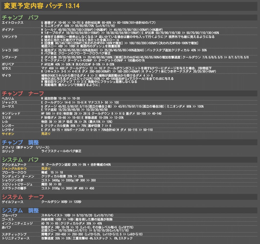Click champion name エイトロックス

coord(13,23)
